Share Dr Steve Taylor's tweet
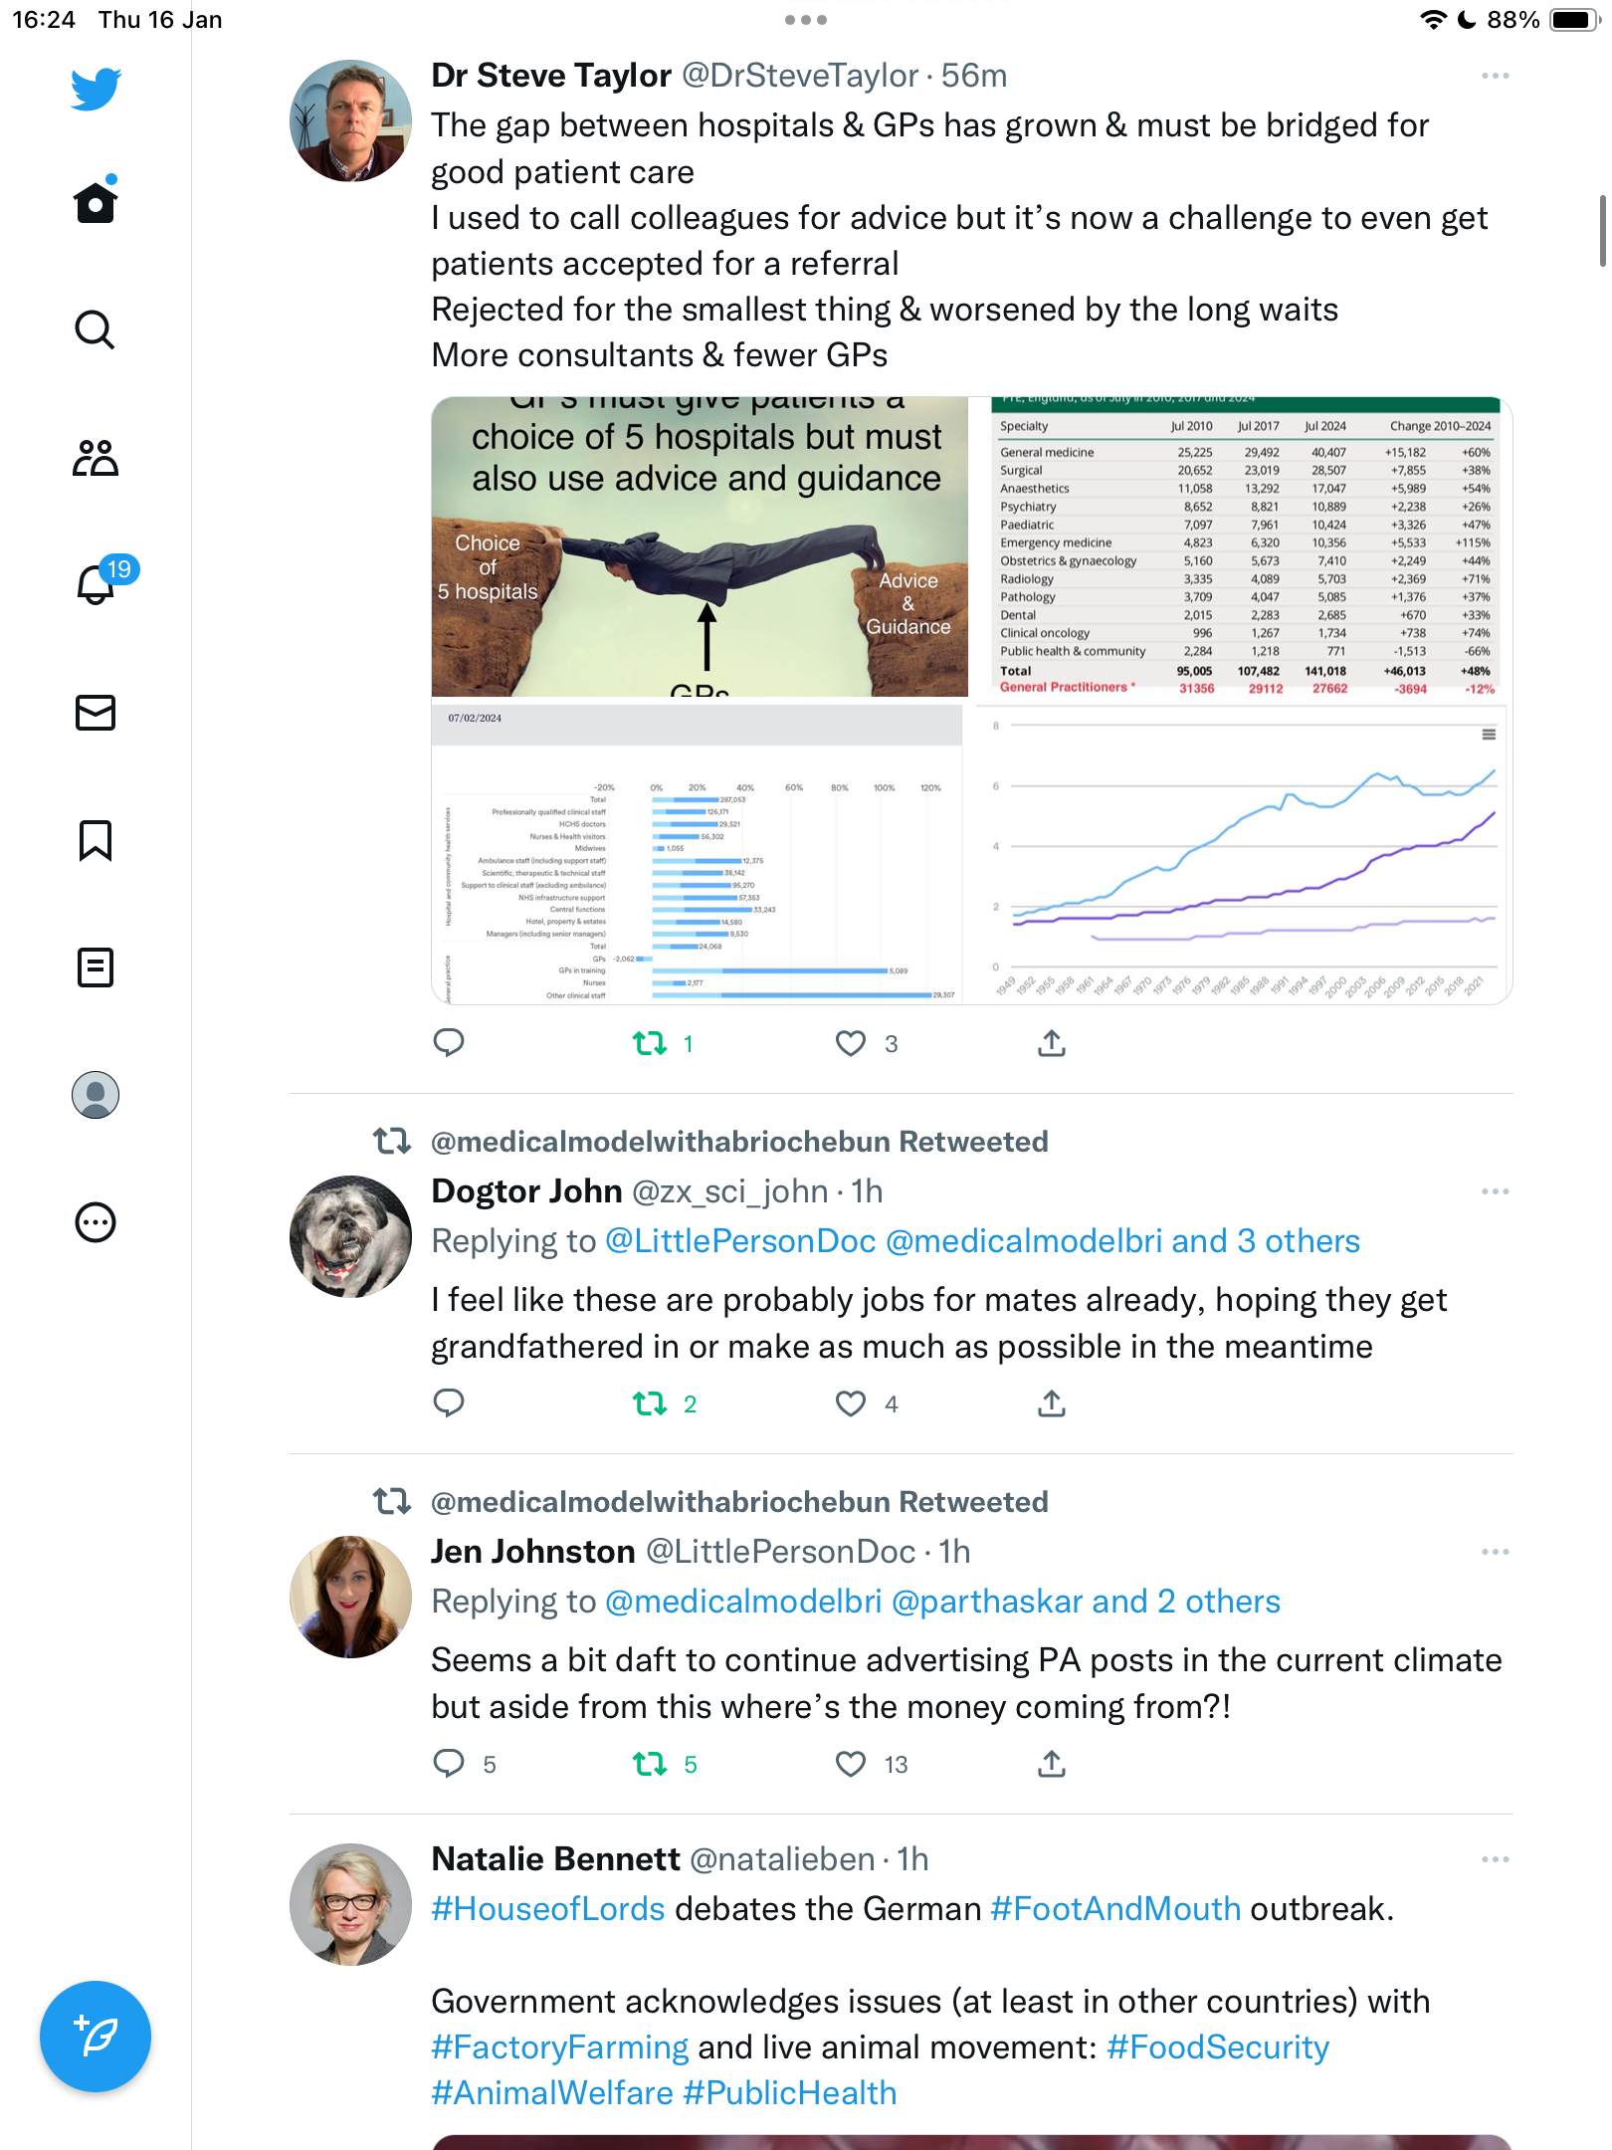This screenshot has width=1612, height=2150. click(1052, 1042)
